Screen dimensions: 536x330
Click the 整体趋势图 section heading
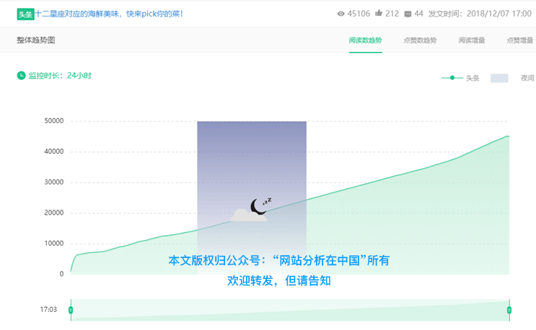36,40
